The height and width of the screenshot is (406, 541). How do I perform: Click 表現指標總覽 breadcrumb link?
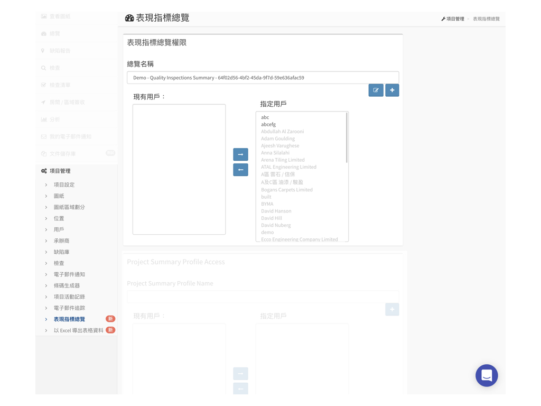(x=486, y=19)
